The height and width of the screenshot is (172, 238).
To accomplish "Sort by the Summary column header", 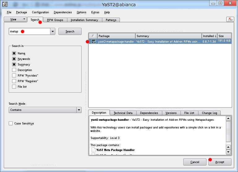I will click(168, 36).
